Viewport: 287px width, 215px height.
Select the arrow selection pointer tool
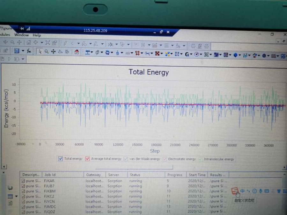(40, 51)
